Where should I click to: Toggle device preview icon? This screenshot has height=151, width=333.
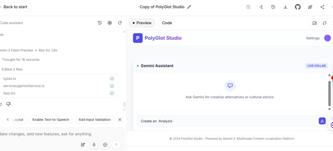314,23
